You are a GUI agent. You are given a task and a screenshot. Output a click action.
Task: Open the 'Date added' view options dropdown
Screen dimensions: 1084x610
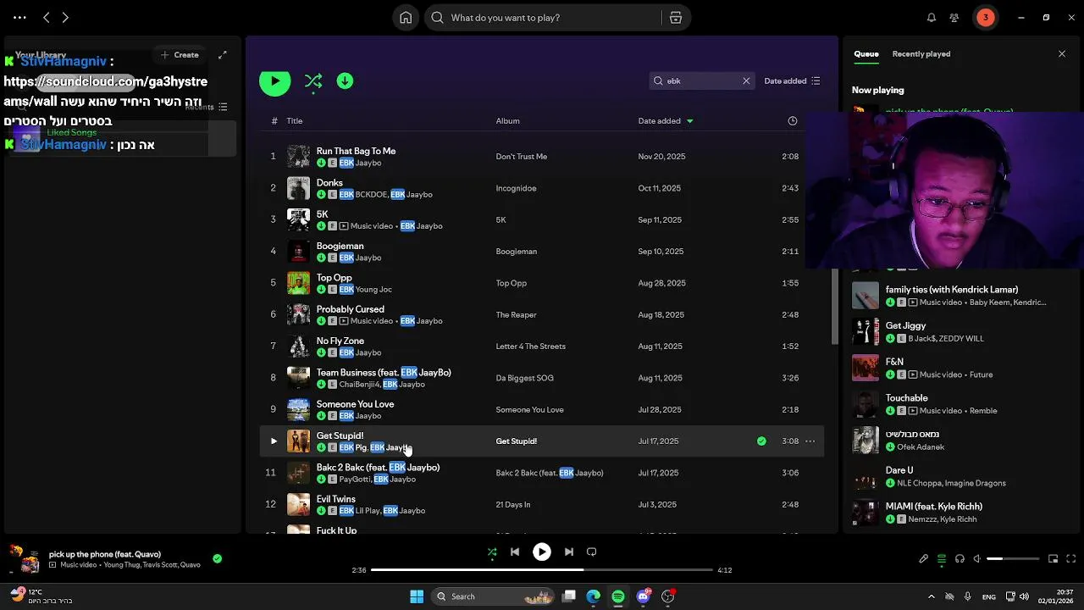tap(792, 81)
